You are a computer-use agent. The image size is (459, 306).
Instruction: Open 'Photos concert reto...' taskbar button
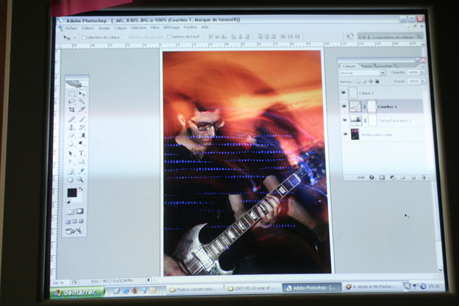(194, 289)
